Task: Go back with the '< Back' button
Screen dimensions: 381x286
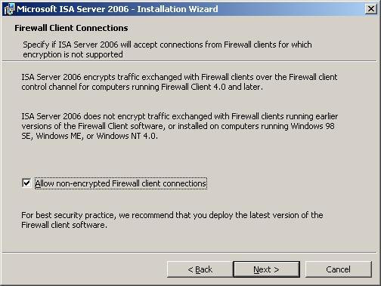Action: [x=200, y=269]
